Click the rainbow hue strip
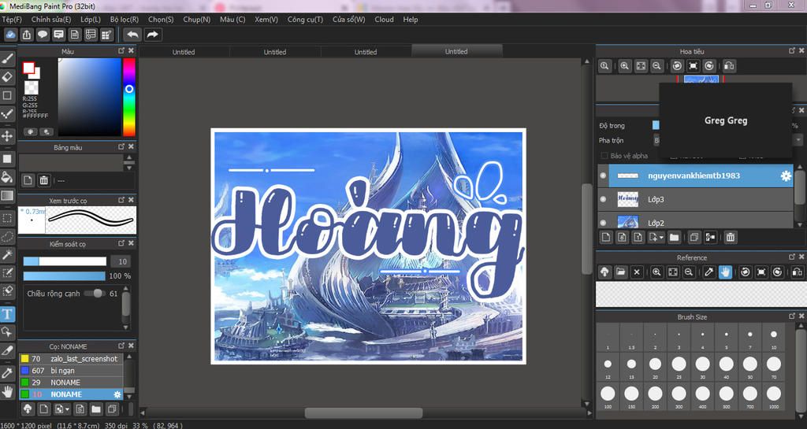 click(129, 97)
